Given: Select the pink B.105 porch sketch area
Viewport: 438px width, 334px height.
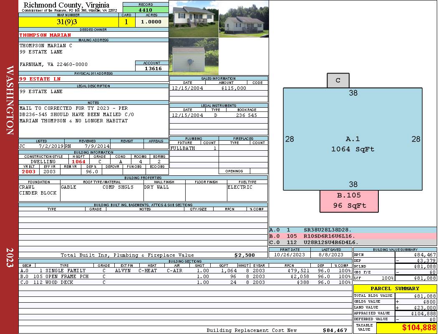Looking at the screenshot, I should click(349, 201).
